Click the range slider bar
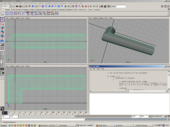170x127 pixels. (47, 116)
